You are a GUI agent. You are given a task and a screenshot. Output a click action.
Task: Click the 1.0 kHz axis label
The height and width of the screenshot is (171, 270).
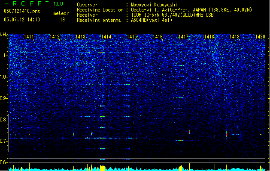click(x=3, y=77)
